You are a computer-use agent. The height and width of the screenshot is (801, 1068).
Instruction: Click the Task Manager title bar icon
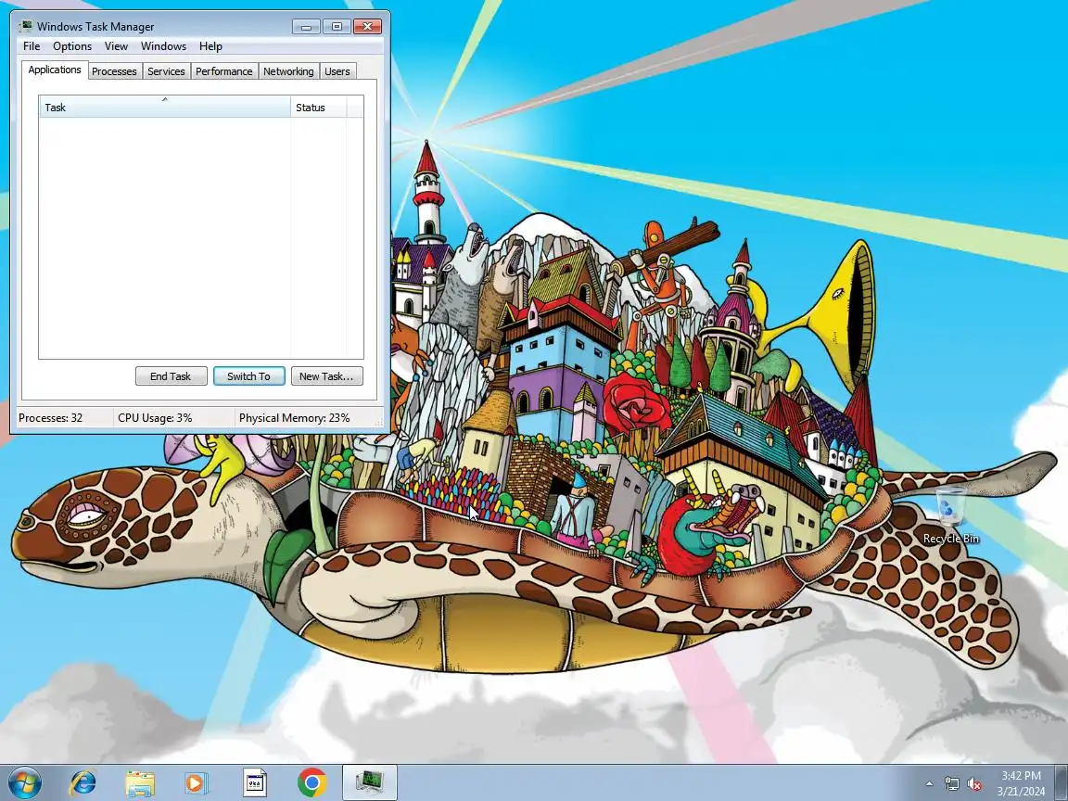coord(27,27)
